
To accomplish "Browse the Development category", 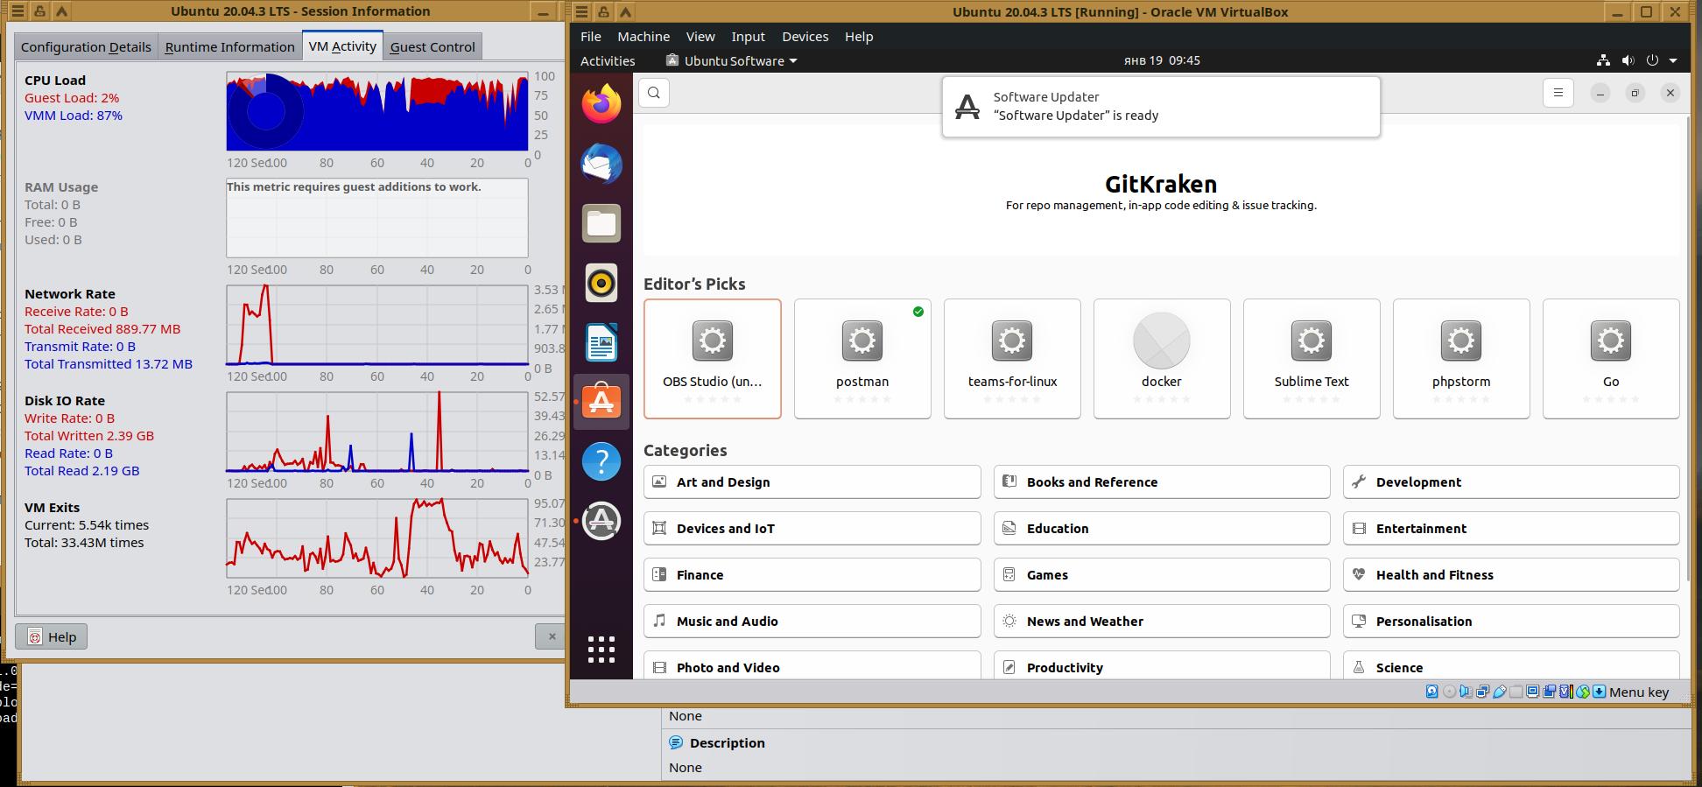I will (1511, 481).
